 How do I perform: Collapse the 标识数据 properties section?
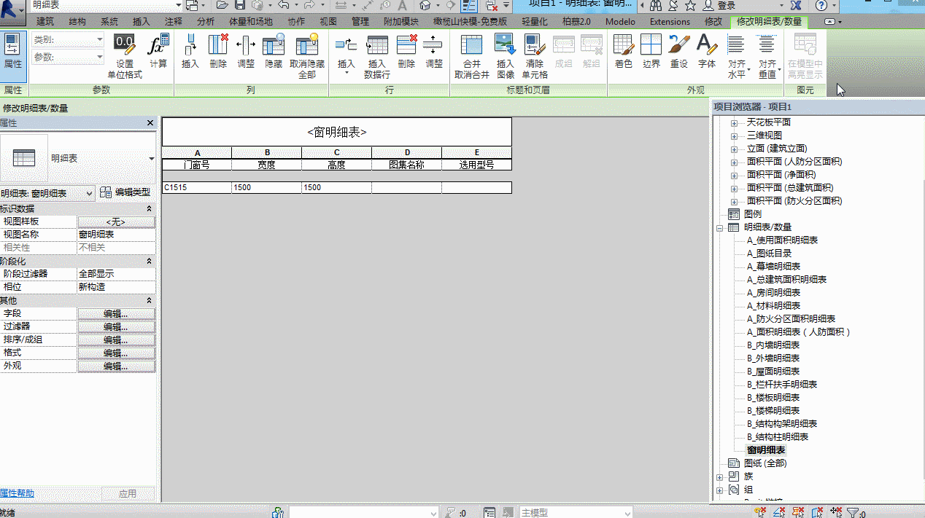pos(150,208)
